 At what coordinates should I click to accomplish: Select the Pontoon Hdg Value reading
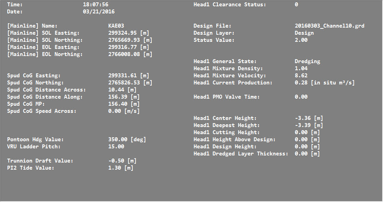coord(127,140)
